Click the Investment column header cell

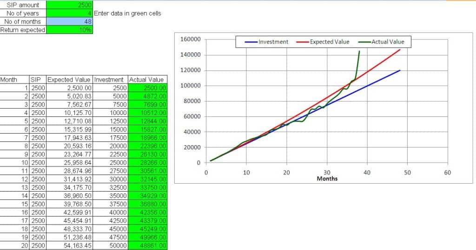(110, 80)
